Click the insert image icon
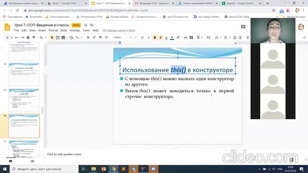 tap(63, 37)
